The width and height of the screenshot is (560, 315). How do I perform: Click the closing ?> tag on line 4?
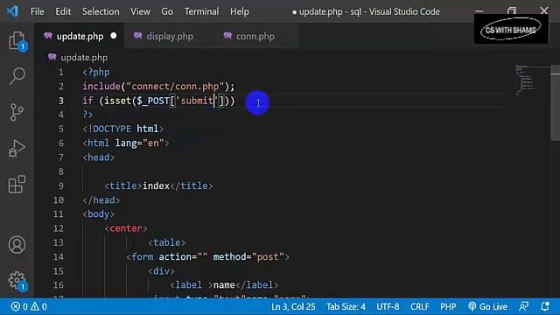(87, 115)
